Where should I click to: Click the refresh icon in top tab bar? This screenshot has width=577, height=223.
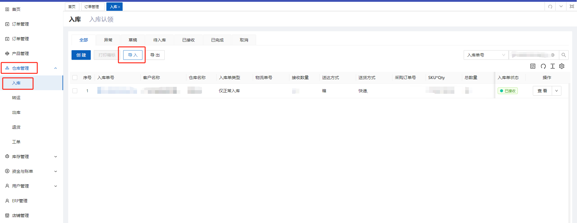[550, 7]
